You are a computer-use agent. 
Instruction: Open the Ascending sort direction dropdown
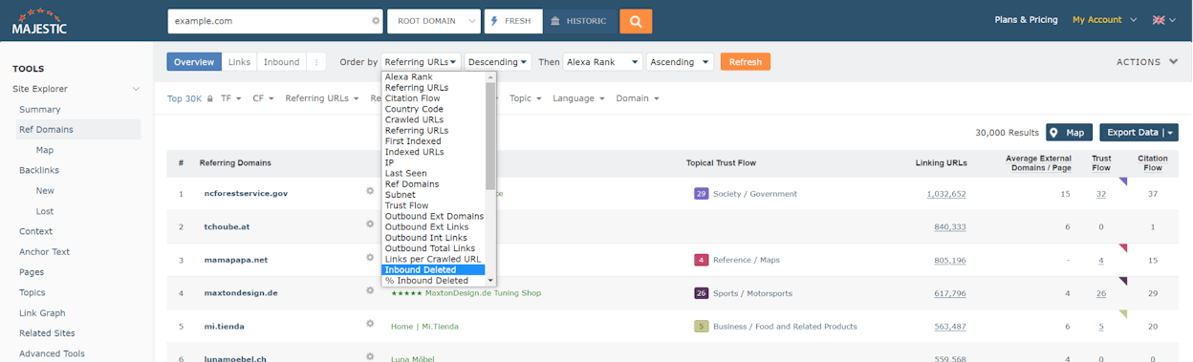(x=680, y=62)
